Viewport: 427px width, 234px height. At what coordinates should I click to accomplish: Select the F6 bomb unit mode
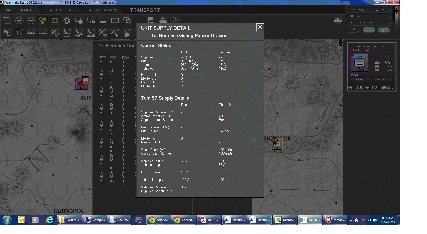[67, 33]
